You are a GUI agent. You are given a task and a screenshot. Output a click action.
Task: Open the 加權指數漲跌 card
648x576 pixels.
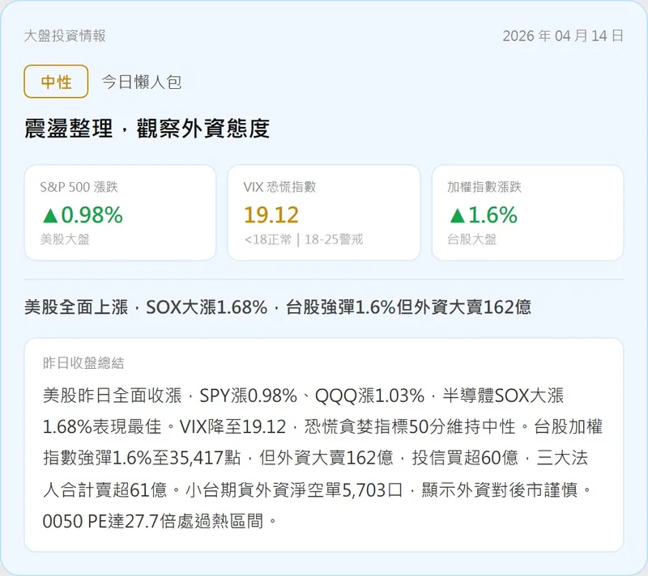pos(528,213)
